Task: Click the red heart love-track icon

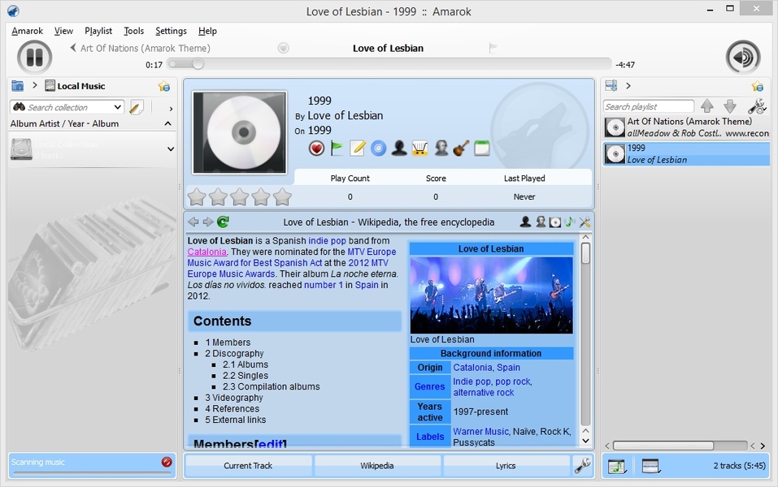Action: coord(316,148)
